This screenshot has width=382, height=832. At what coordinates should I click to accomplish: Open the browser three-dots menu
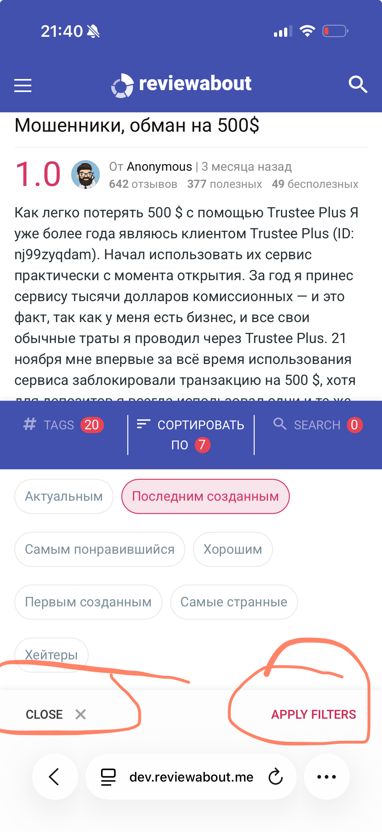point(327,777)
